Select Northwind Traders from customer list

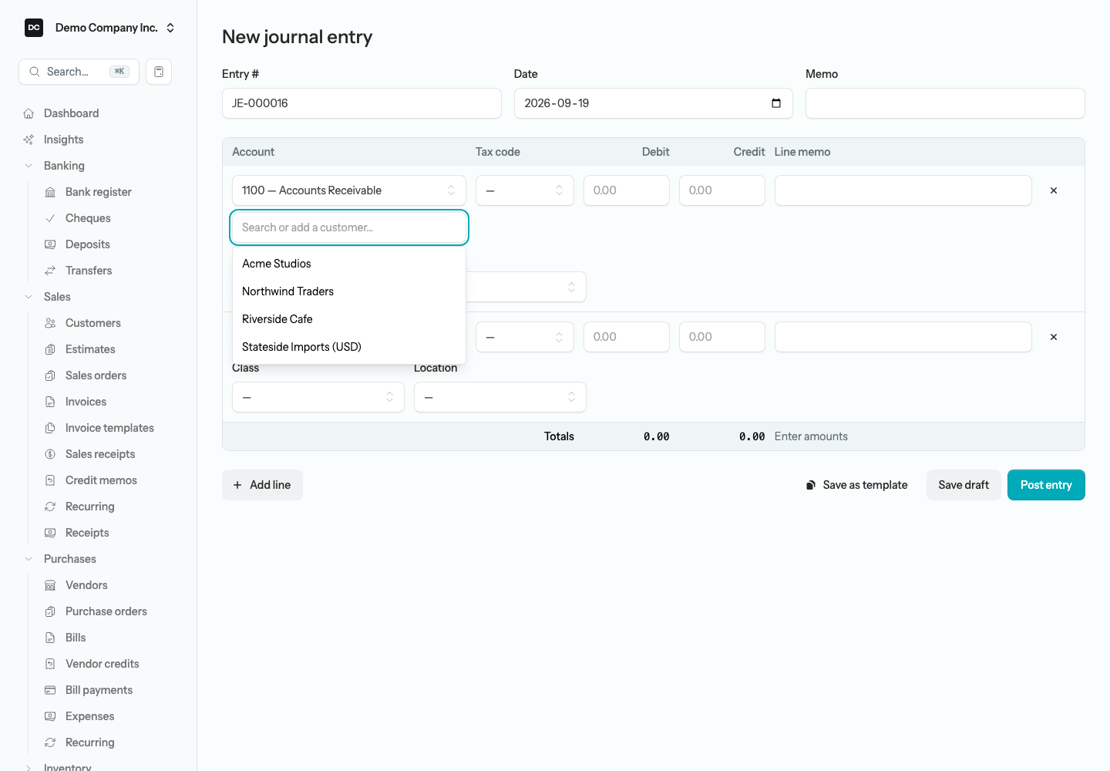coord(349,291)
